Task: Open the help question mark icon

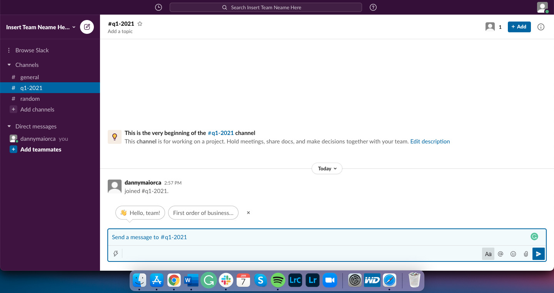Action: (x=373, y=7)
